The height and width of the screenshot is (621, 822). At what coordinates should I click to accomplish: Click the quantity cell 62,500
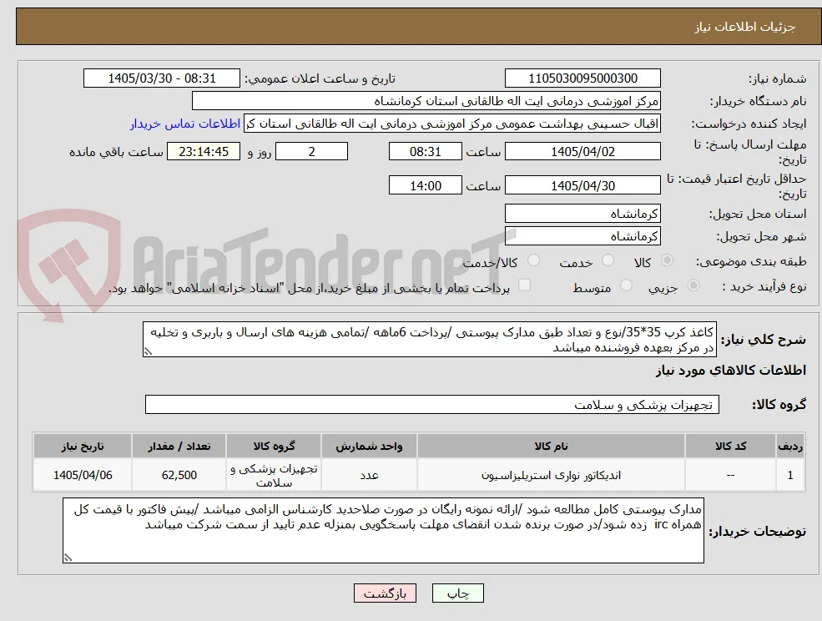pos(179,475)
